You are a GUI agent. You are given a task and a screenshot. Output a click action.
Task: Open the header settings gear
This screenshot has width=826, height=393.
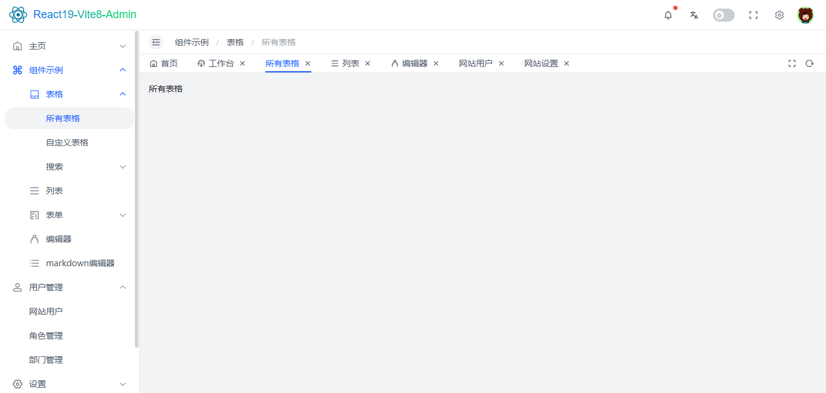pyautogui.click(x=779, y=15)
